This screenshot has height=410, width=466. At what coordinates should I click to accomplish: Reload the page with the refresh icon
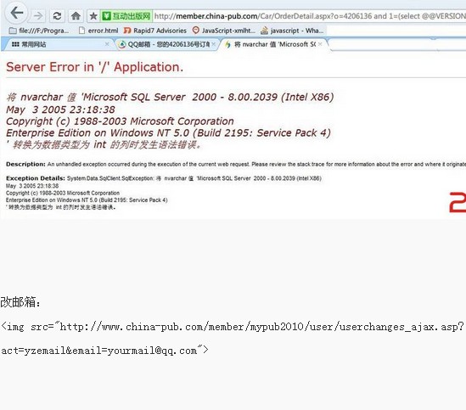(x=57, y=16)
